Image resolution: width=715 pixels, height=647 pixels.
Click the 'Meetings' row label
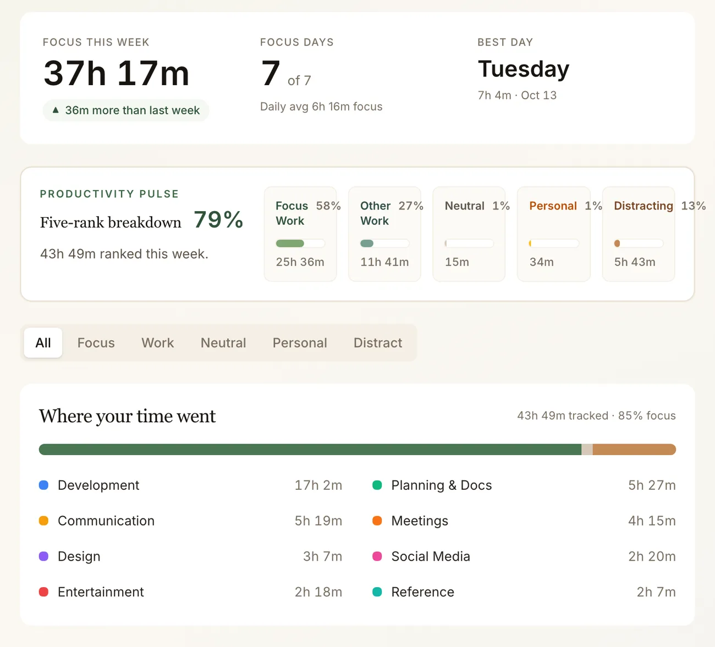420,521
